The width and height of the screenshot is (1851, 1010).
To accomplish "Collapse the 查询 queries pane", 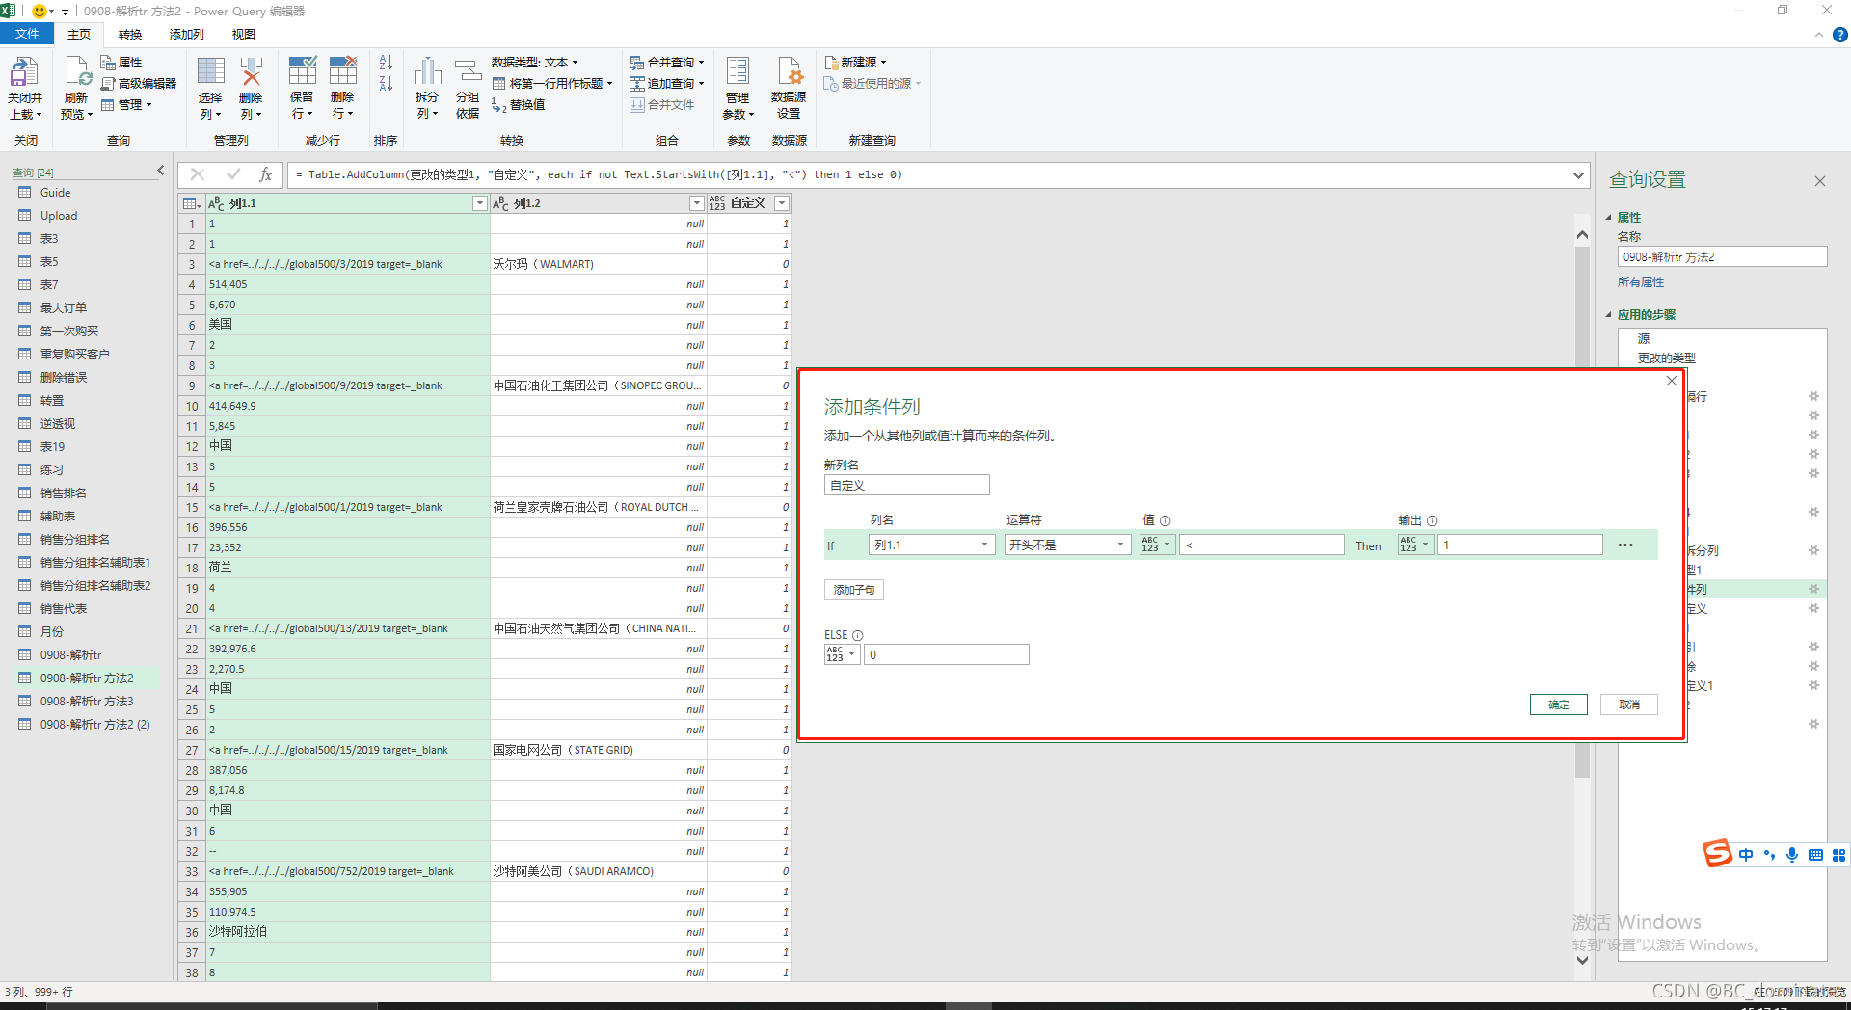I will pyautogui.click(x=161, y=171).
